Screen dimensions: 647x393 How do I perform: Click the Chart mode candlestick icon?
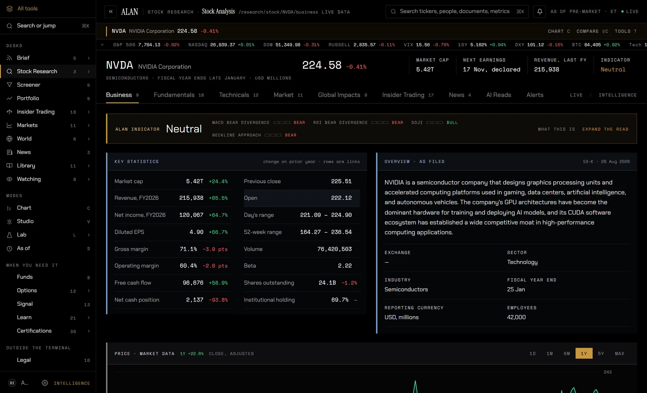tap(10, 208)
